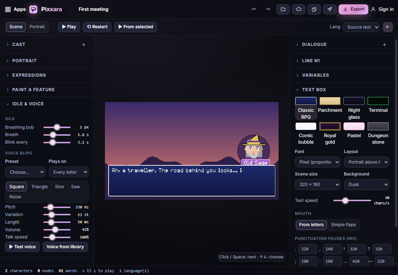
Task: Choose Pastel text box style
Action: click(x=354, y=131)
